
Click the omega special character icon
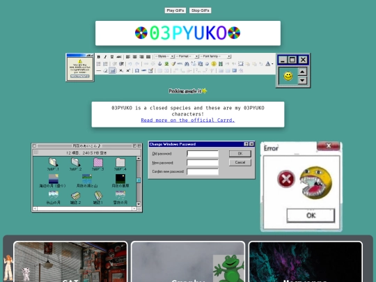136,70
